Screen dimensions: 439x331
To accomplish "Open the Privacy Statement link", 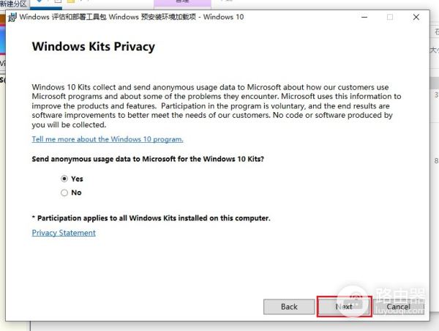I will coord(64,233).
